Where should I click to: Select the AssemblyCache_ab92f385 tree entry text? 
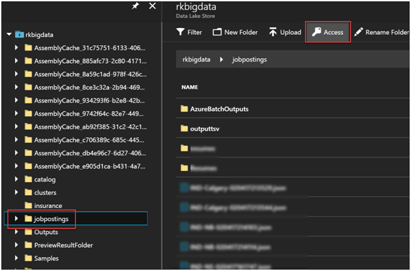click(90, 127)
